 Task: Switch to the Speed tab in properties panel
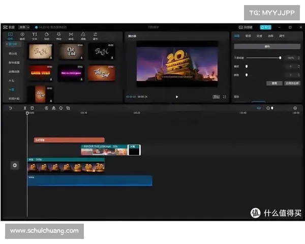pos(259,36)
